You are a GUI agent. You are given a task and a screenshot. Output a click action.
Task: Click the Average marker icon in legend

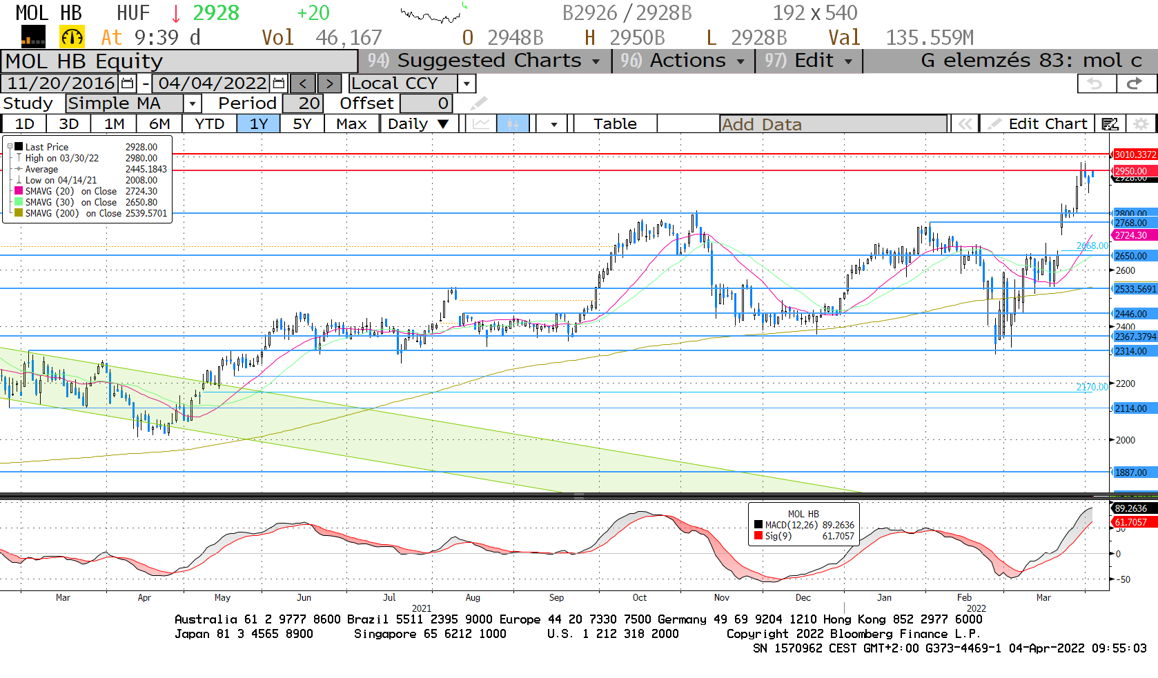point(19,169)
